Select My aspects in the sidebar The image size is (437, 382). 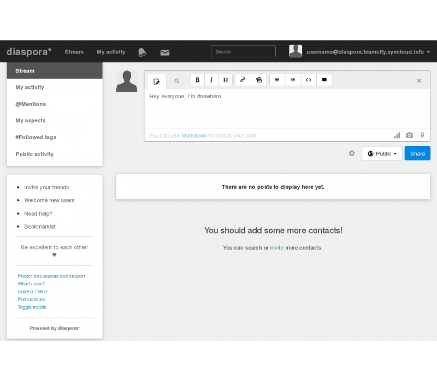pos(31,121)
